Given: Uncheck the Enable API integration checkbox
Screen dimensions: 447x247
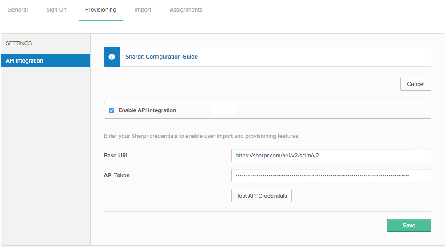Looking at the screenshot, I should tap(112, 110).
